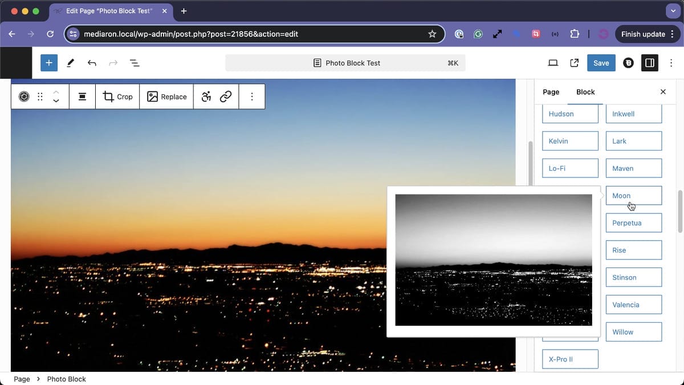Image resolution: width=684 pixels, height=385 pixels.
Task: Open block options three-dot menu
Action: point(252,97)
